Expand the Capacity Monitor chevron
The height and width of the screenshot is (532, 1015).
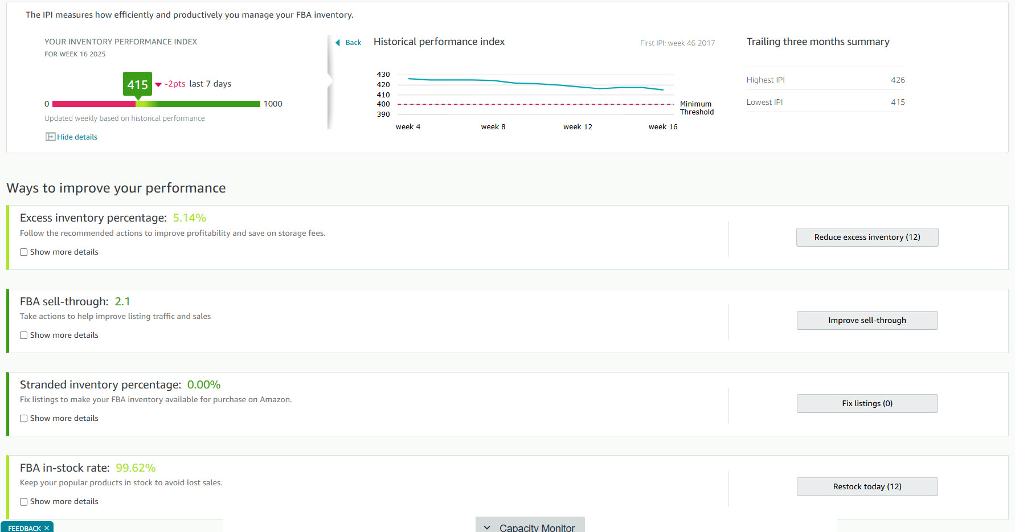tap(487, 527)
